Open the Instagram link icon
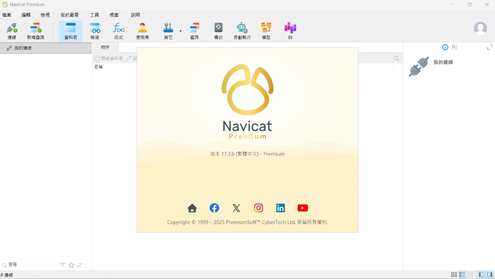Screen dimensions: 495x279 pyautogui.click(x=259, y=208)
